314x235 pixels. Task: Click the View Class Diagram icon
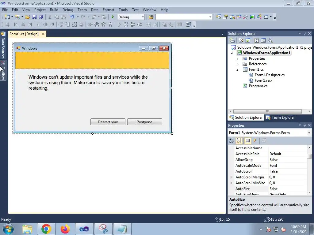coord(270,41)
